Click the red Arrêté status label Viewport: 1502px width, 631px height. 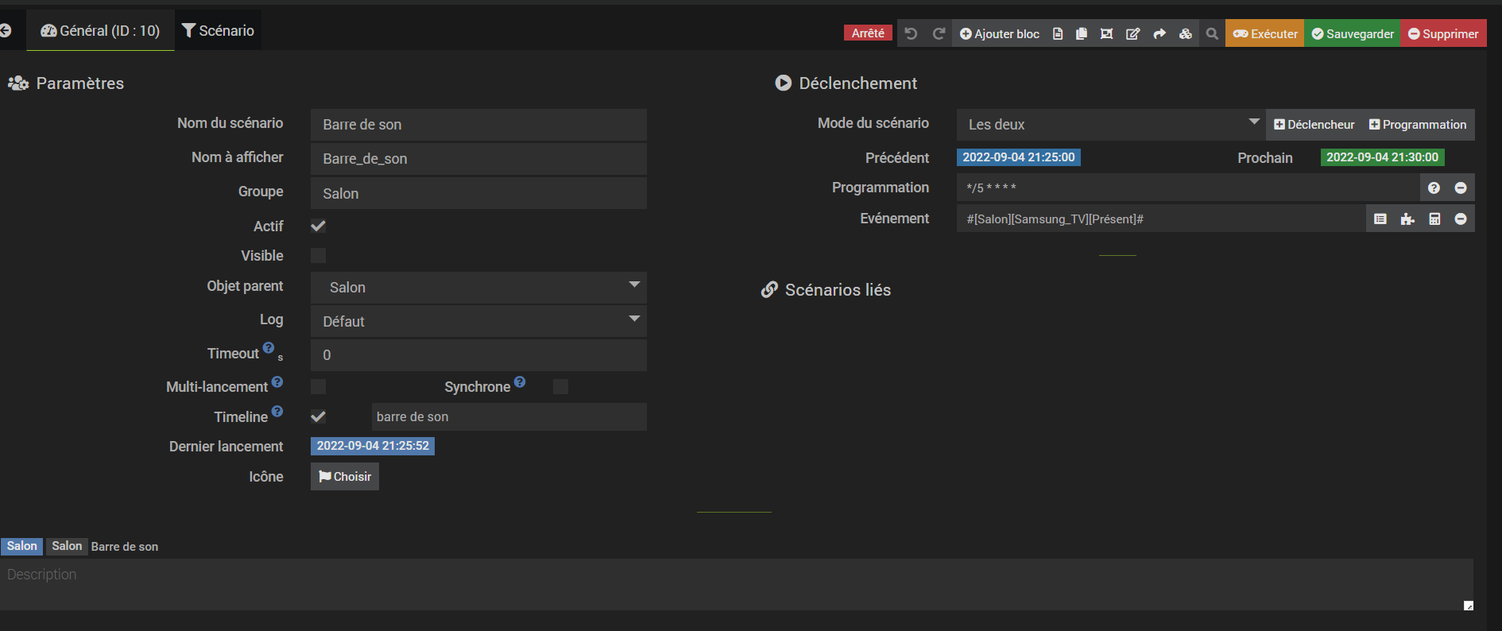coord(868,33)
